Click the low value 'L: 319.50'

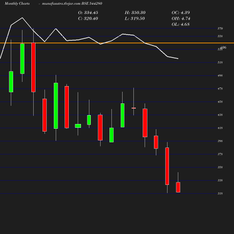(x=135, y=19)
